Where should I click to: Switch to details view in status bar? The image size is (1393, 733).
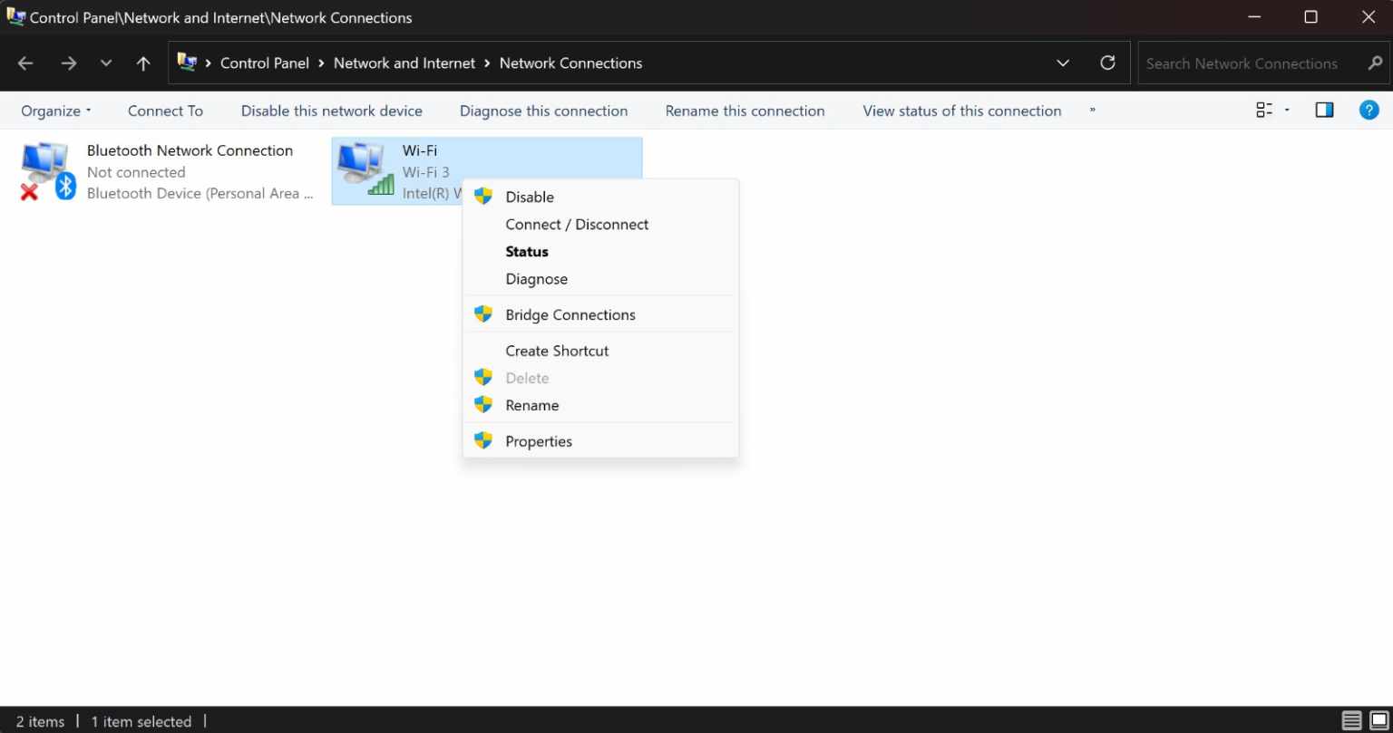[x=1352, y=721]
